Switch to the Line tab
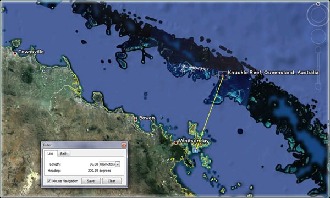 [x=51, y=153]
